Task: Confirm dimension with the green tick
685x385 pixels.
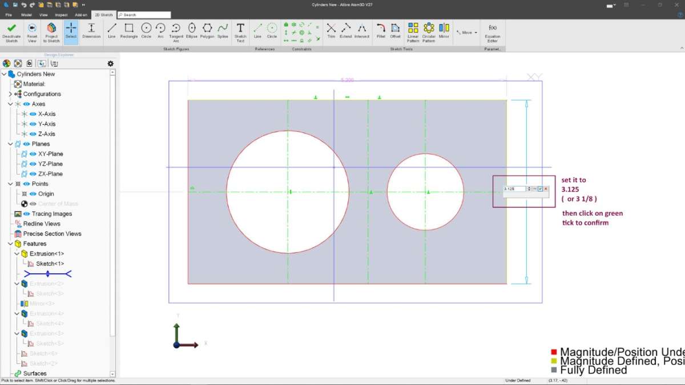Action: click(x=540, y=189)
